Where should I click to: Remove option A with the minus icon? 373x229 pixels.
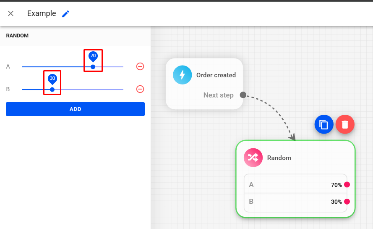tap(140, 66)
